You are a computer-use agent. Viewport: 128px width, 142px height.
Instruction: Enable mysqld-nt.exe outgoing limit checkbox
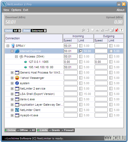pos(111,115)
